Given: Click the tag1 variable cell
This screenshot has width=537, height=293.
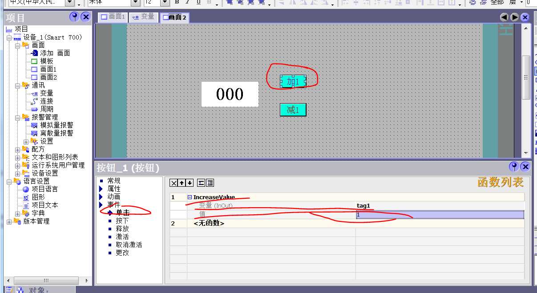Looking at the screenshot, I should [440, 206].
